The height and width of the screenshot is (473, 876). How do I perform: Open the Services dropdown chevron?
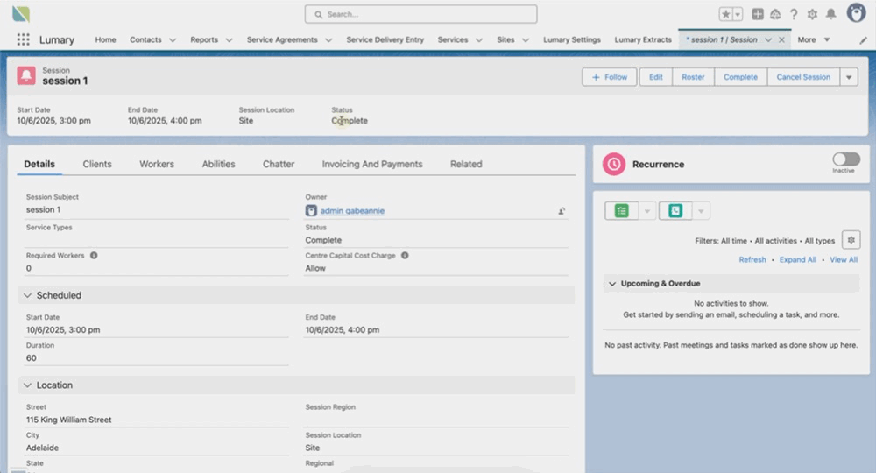[479, 40]
